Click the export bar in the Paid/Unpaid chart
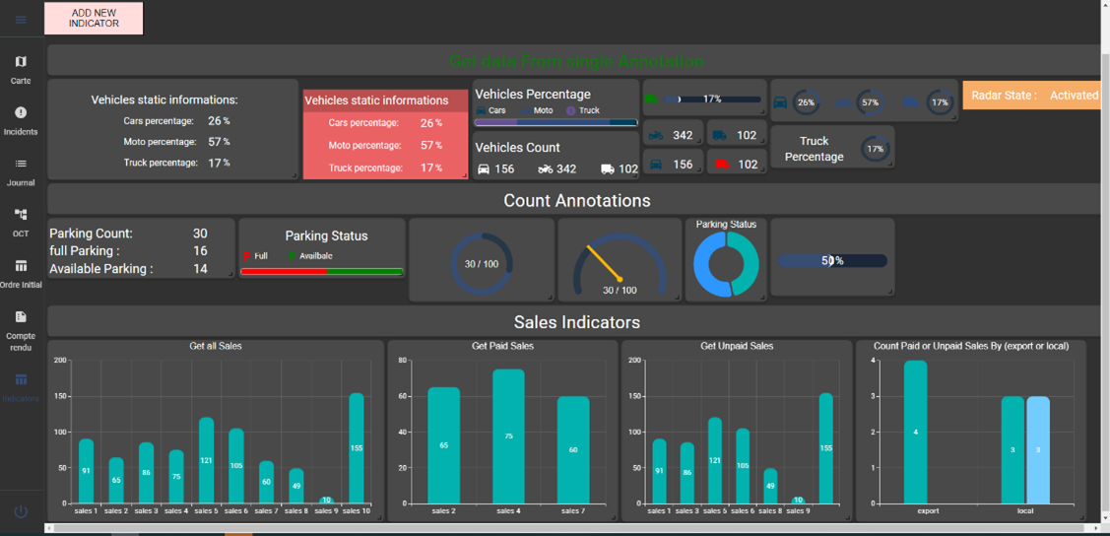Screen dimensions: 1110x536 (x=915, y=433)
